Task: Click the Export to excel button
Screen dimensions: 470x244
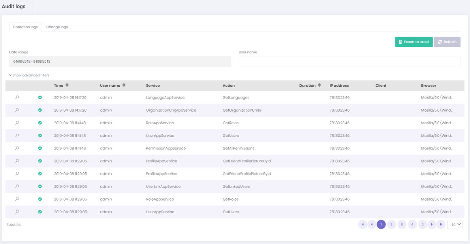Action: [414, 41]
